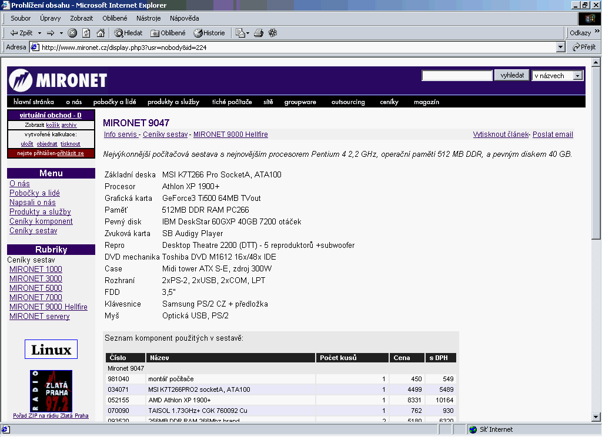Open the Soubor menu

21,18
